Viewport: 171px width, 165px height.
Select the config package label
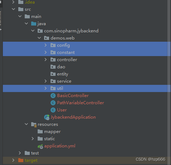(x=63, y=45)
